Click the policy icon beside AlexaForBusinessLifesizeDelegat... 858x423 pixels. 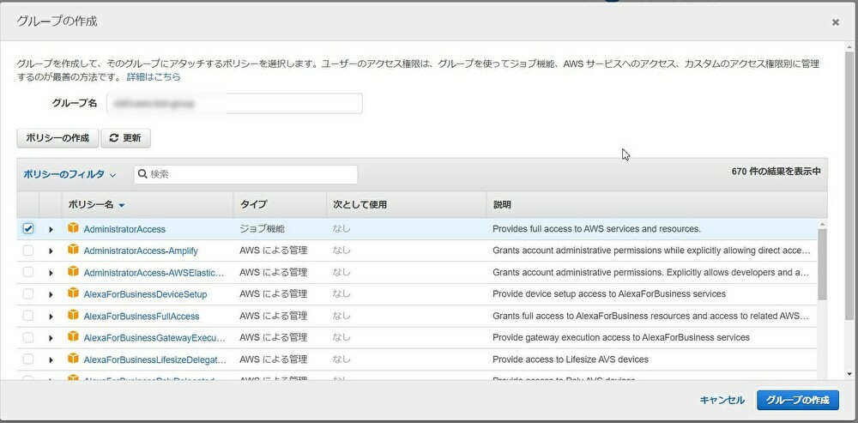click(x=73, y=359)
